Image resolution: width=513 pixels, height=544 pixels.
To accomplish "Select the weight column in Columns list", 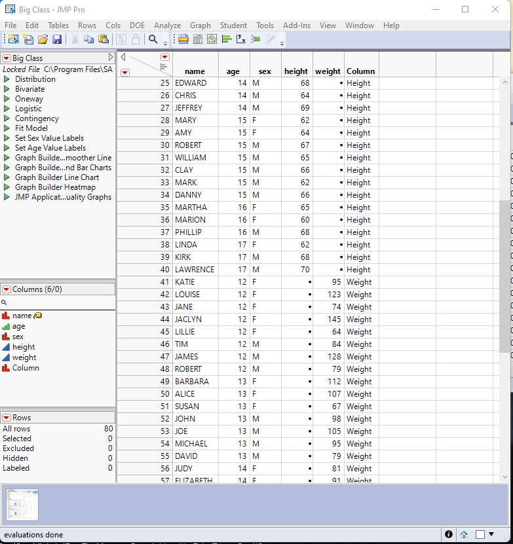I will (x=24, y=357).
